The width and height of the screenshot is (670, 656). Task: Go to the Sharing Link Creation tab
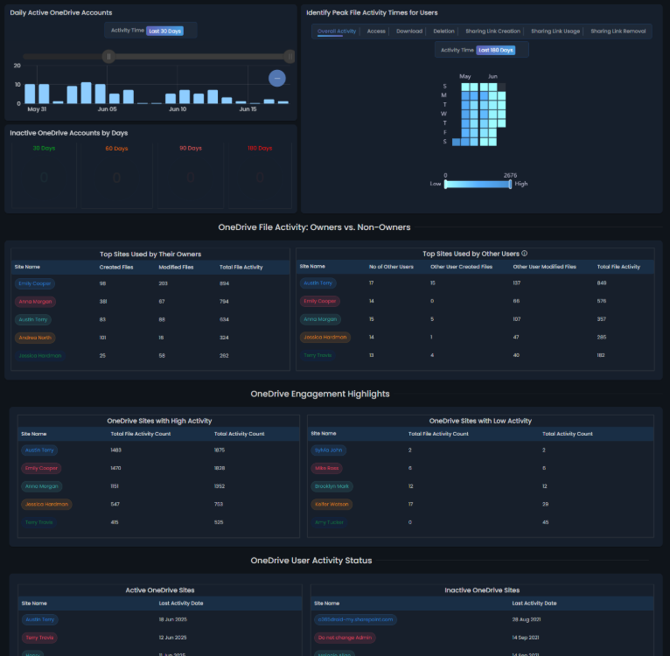tap(492, 31)
